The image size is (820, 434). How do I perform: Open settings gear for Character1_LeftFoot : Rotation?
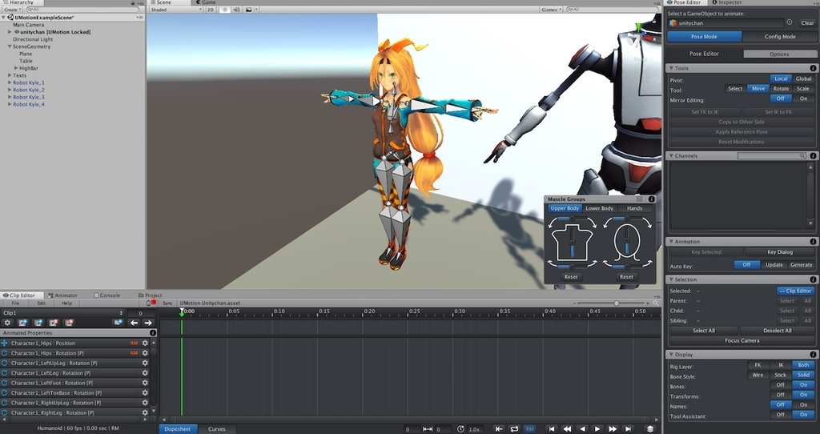coord(145,383)
